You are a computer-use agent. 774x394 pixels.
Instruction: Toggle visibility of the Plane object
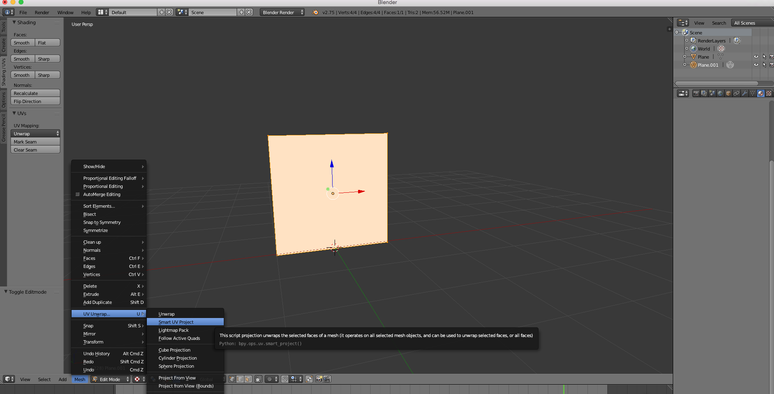[756, 57]
